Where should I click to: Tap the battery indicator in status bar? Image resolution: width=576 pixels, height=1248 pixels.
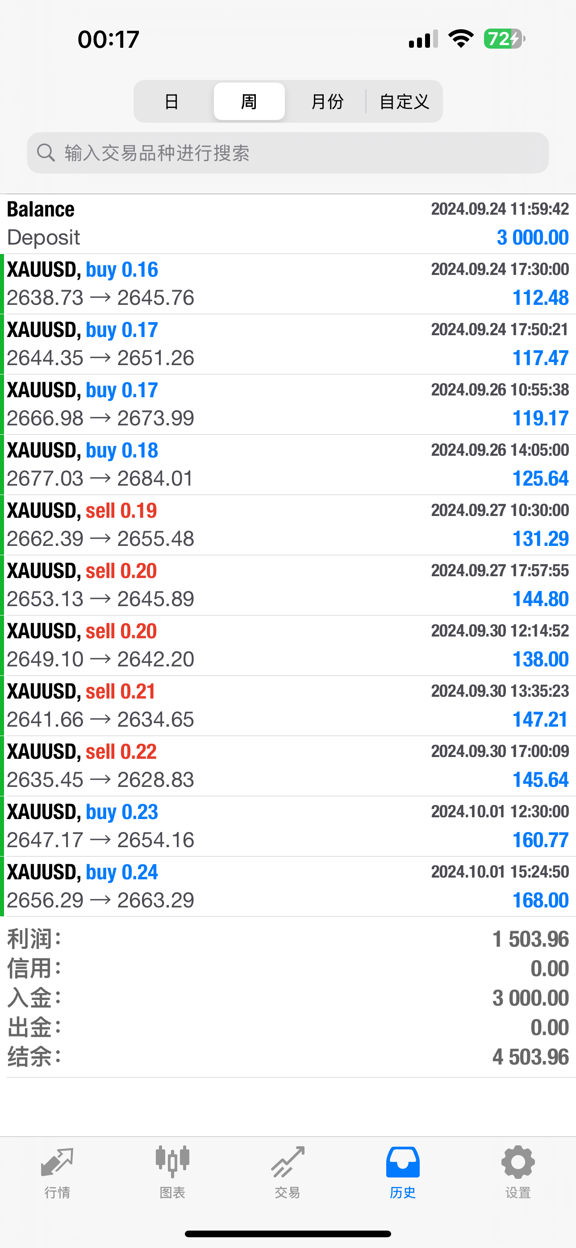tap(504, 39)
